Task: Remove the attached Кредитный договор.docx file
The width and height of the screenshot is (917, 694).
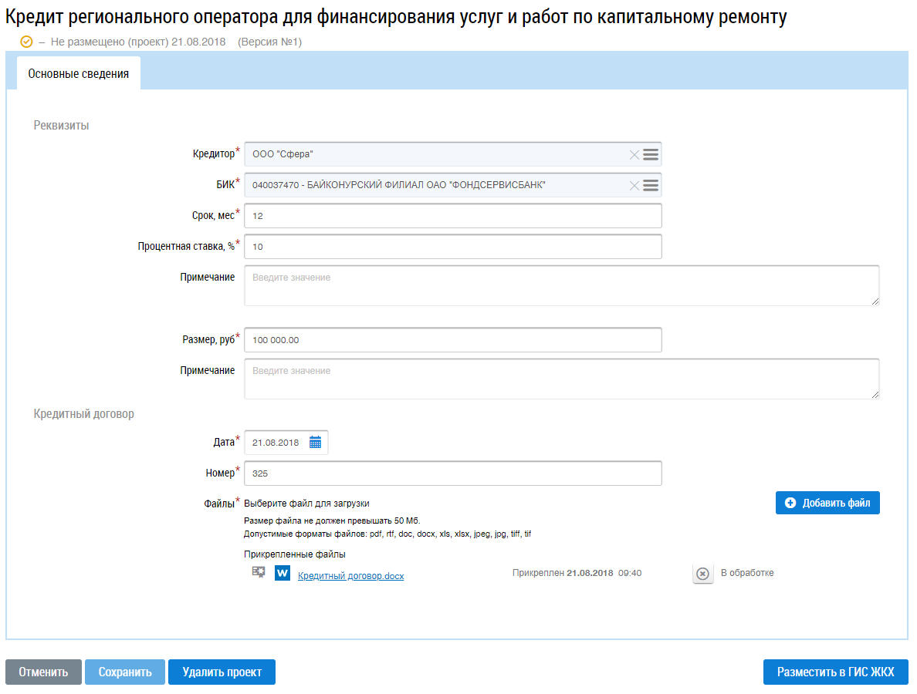Action: tap(702, 574)
